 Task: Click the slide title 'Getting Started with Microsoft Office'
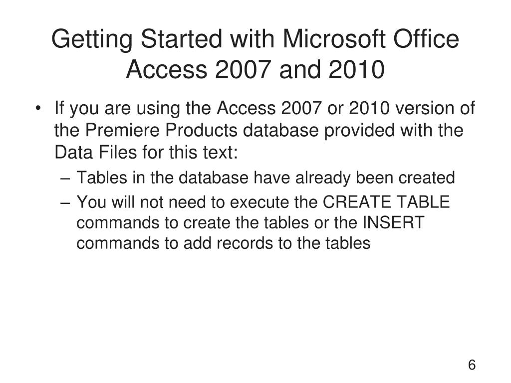coord(255,39)
